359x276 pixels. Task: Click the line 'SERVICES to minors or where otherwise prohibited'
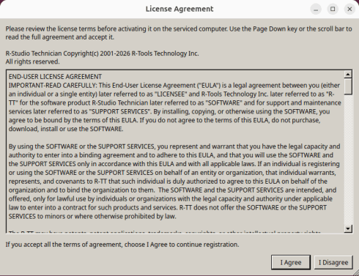point(92,216)
